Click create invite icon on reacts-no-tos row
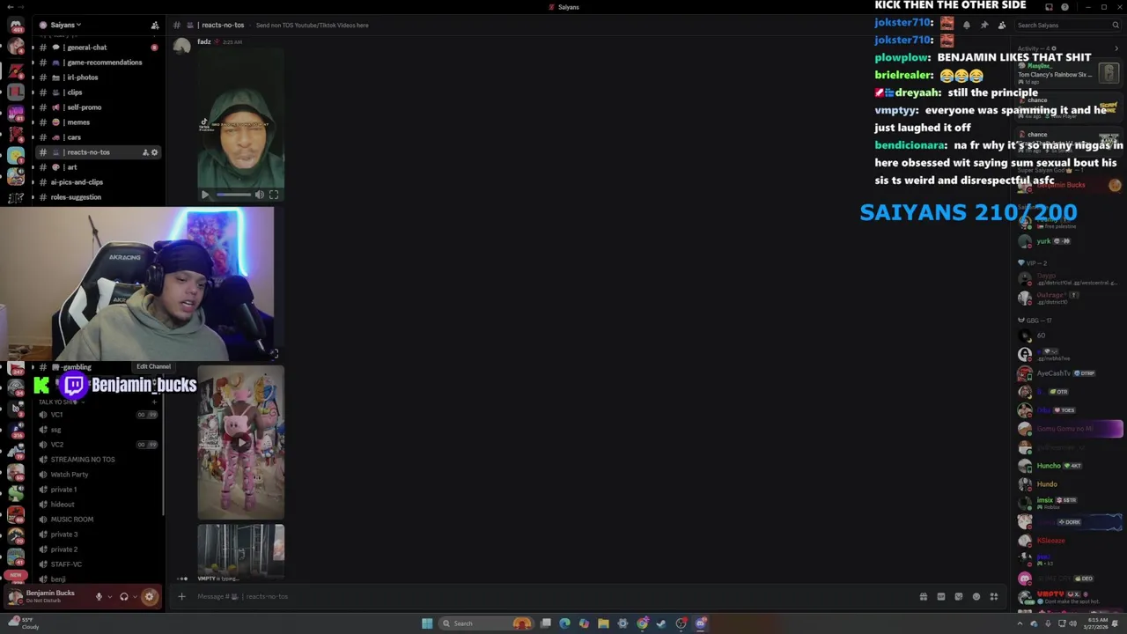This screenshot has height=634, width=1127. tap(145, 152)
